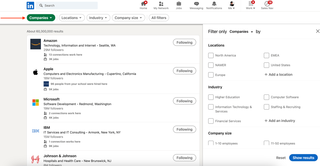Open the Jobs briefcase icon
The image size is (320, 166).
tap(179, 4)
